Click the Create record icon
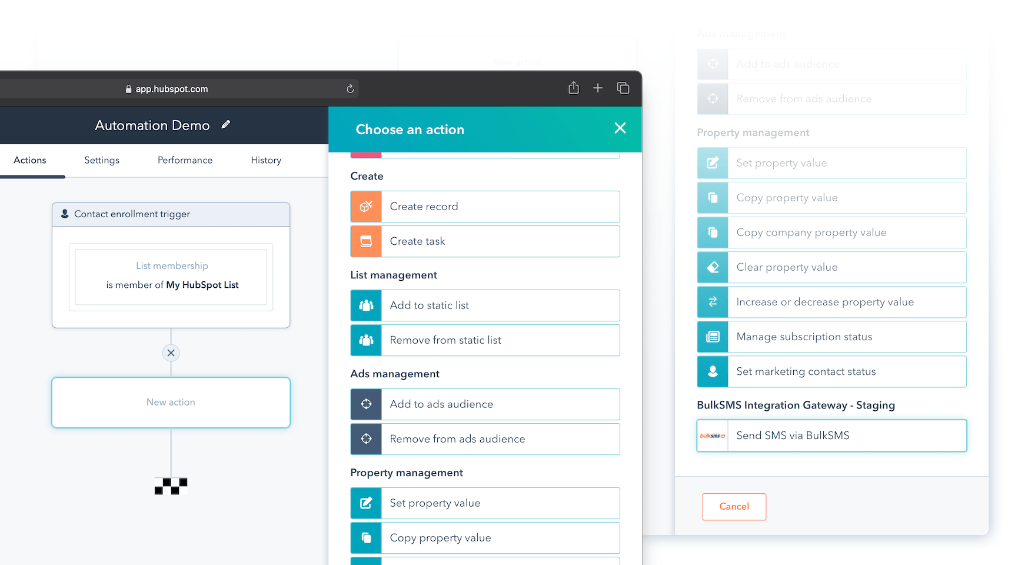This screenshot has height=565, width=1028. pyautogui.click(x=366, y=207)
